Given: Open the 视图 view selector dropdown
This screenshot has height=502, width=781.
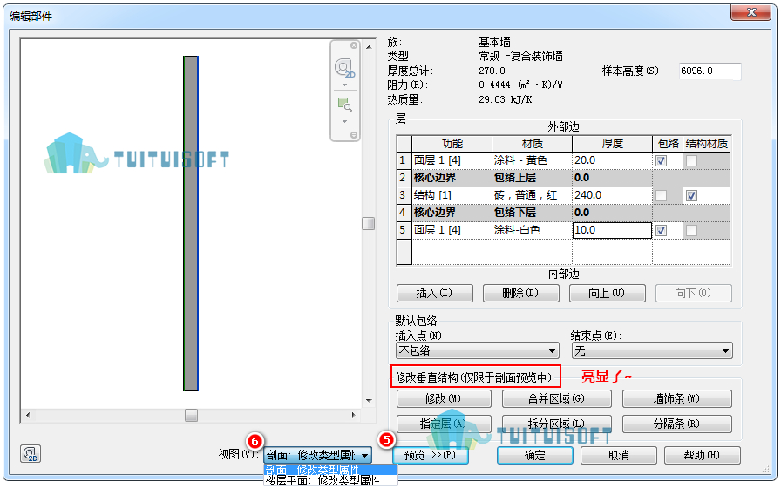Looking at the screenshot, I should [317, 455].
